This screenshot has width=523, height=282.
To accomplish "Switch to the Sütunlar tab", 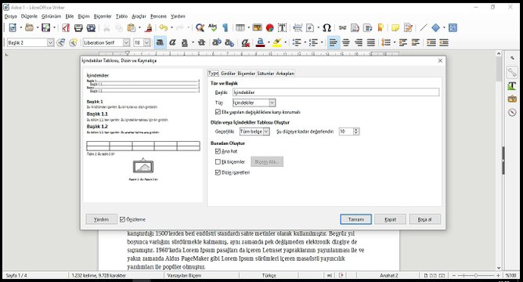I will (x=265, y=74).
